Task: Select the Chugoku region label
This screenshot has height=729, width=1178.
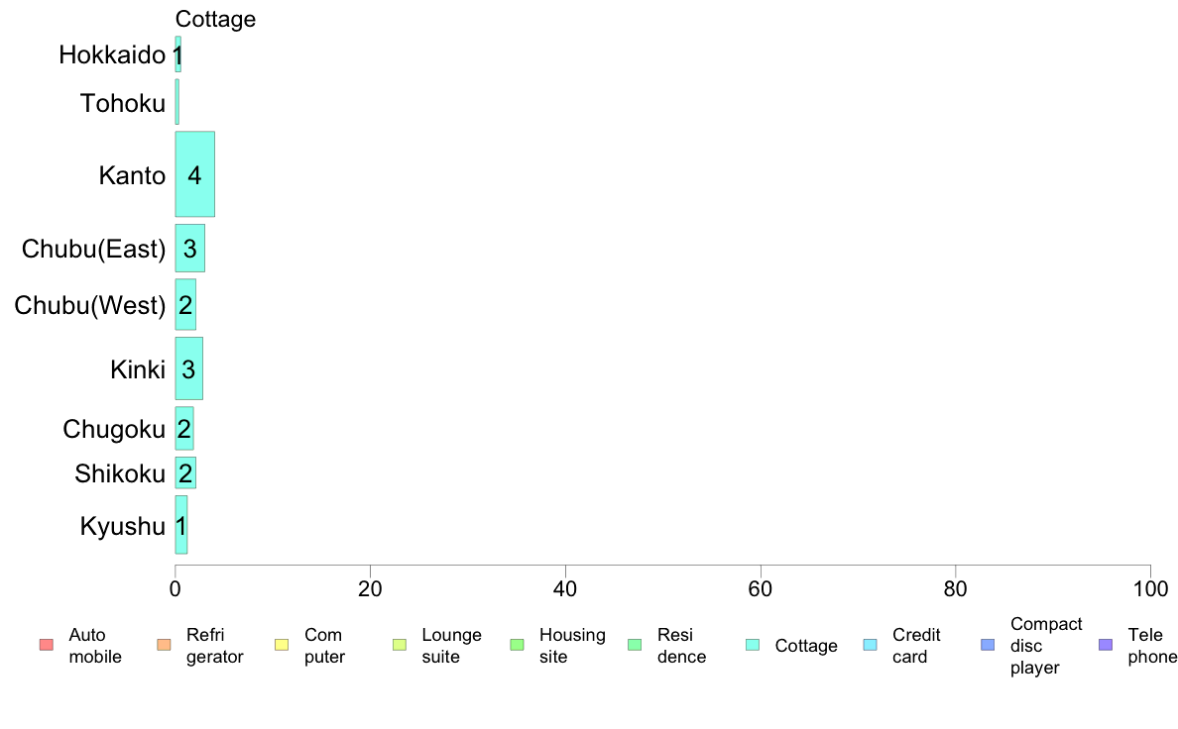Action: pos(114,430)
